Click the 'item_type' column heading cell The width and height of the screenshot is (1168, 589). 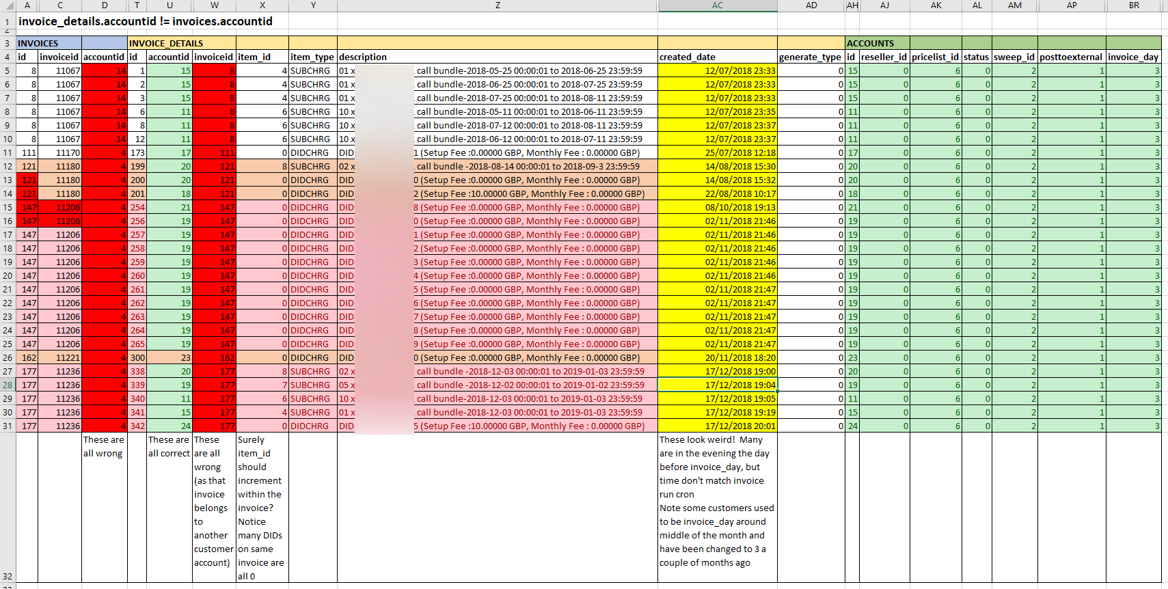[x=313, y=57]
